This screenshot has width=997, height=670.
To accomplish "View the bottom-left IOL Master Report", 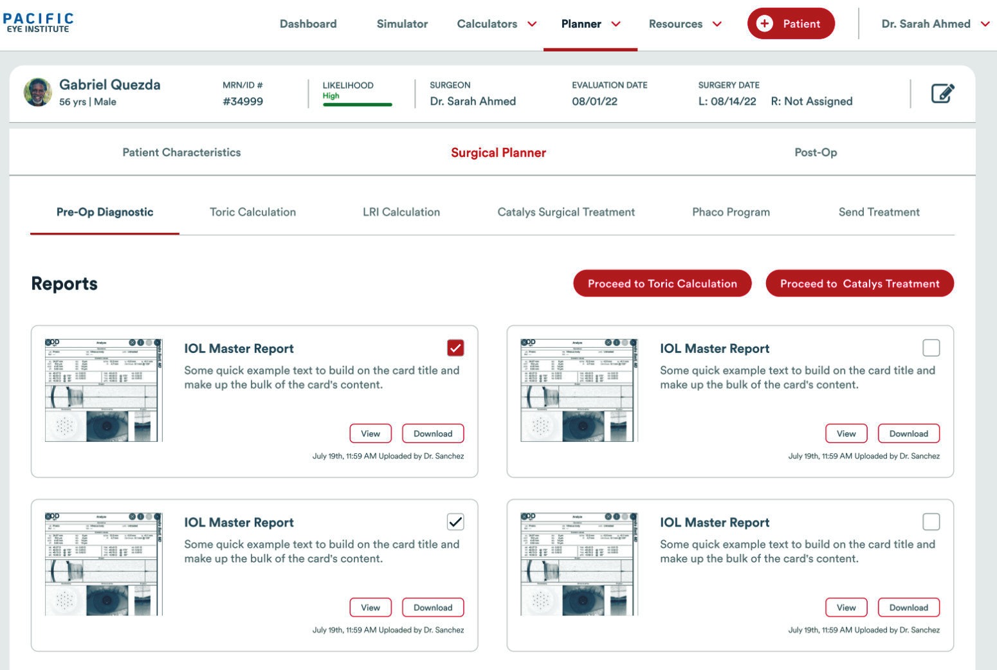I will 370,607.
